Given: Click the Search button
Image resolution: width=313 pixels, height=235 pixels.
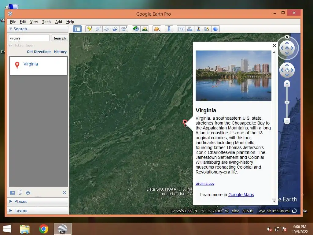Looking at the screenshot, I should [x=60, y=38].
